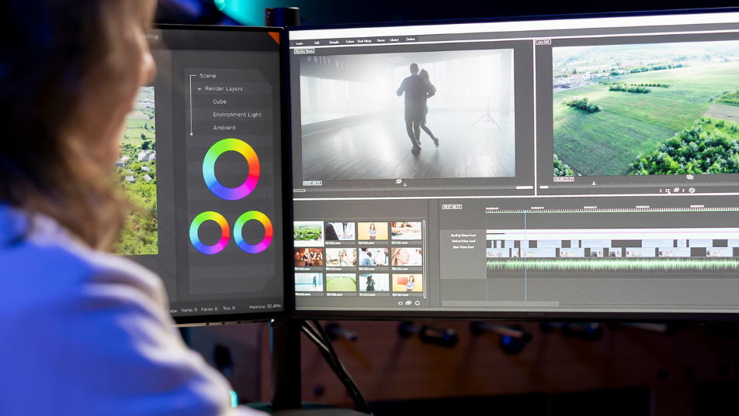Click the down-arrow marker under the left preview
The width and height of the screenshot is (739, 416).
405,185
